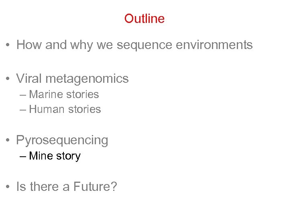Click the dash before "Mine story"

pos(22,156)
